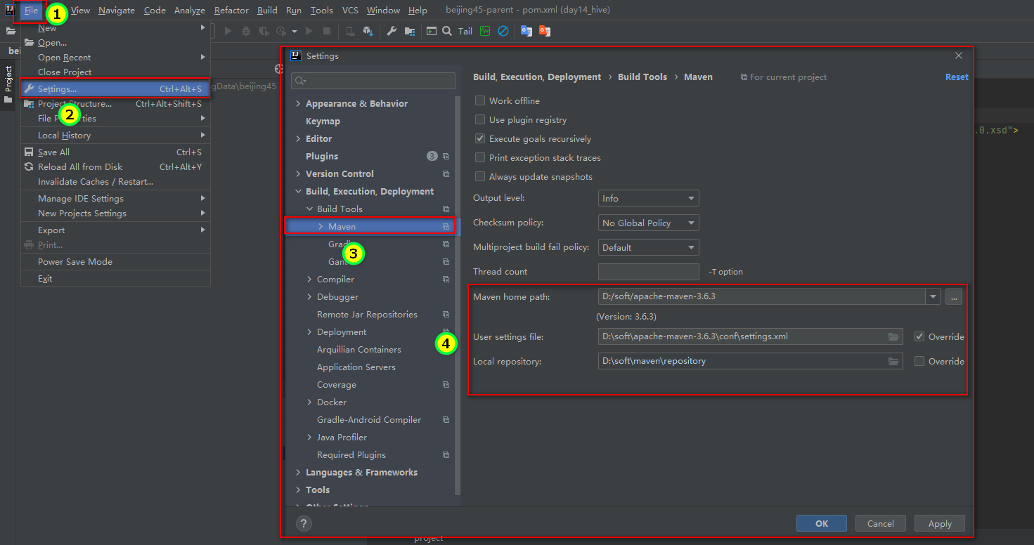Enable the Work offline checkbox
The image size is (1034, 545).
click(480, 101)
